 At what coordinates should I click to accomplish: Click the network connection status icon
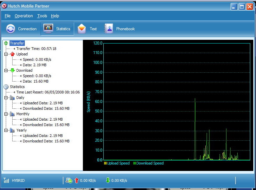pyautogui.click(x=69, y=180)
